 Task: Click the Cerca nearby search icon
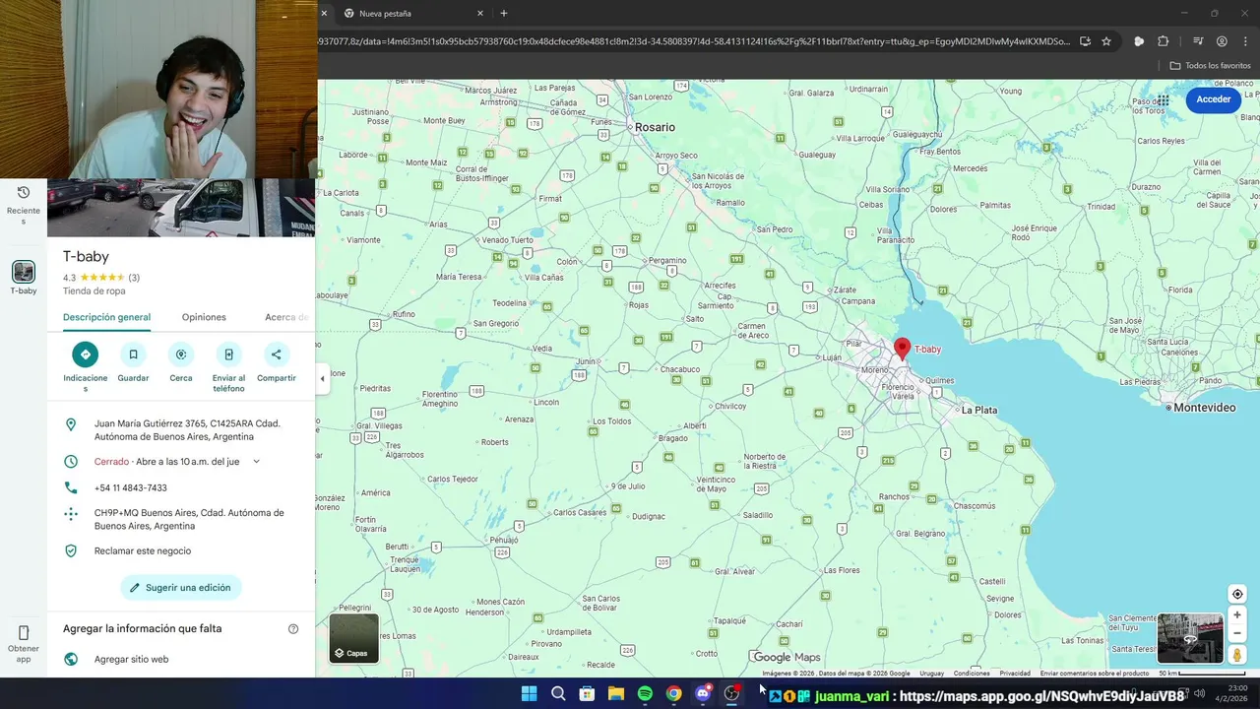tap(181, 354)
